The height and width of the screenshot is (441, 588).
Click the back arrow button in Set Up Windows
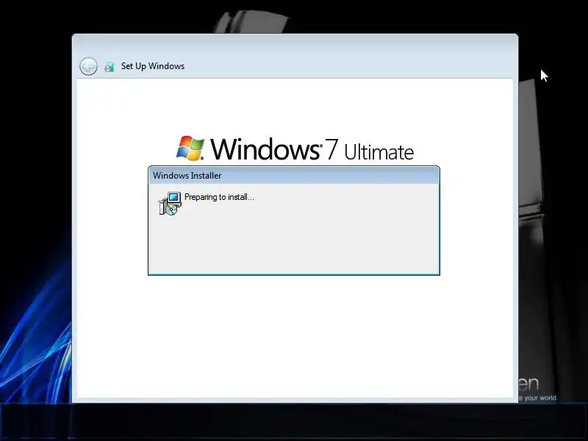tap(88, 67)
